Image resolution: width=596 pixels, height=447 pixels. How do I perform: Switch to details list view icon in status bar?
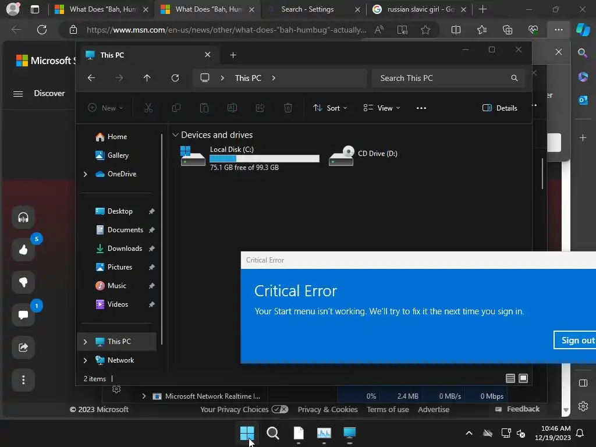[x=510, y=378]
